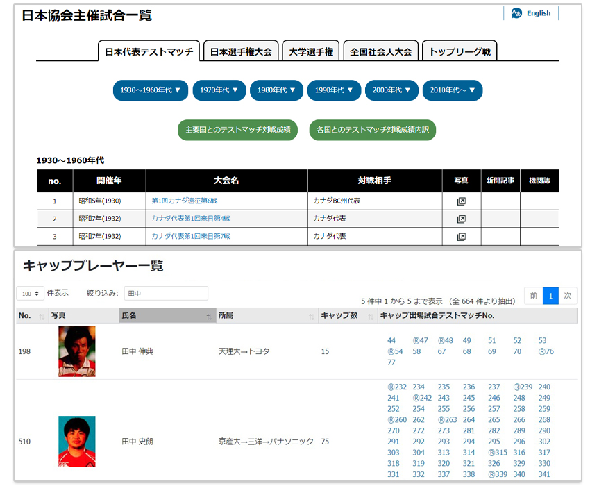
Task: Open 各国とのテストマッチ対戦成績内訳 button
Action: pos(372,130)
